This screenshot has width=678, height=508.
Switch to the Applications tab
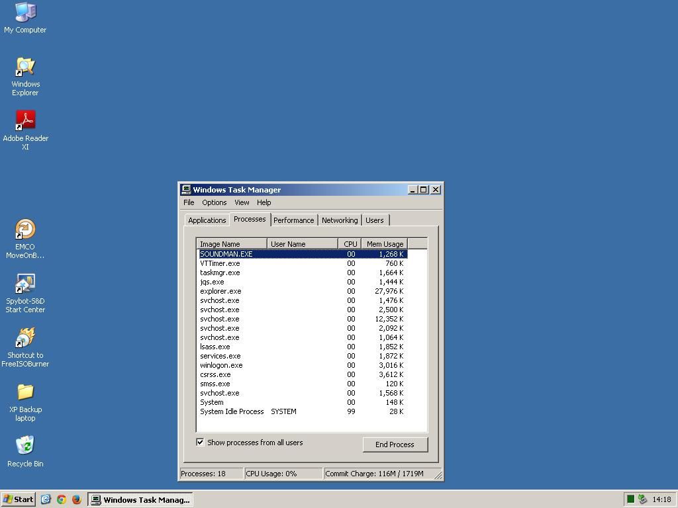(x=207, y=220)
